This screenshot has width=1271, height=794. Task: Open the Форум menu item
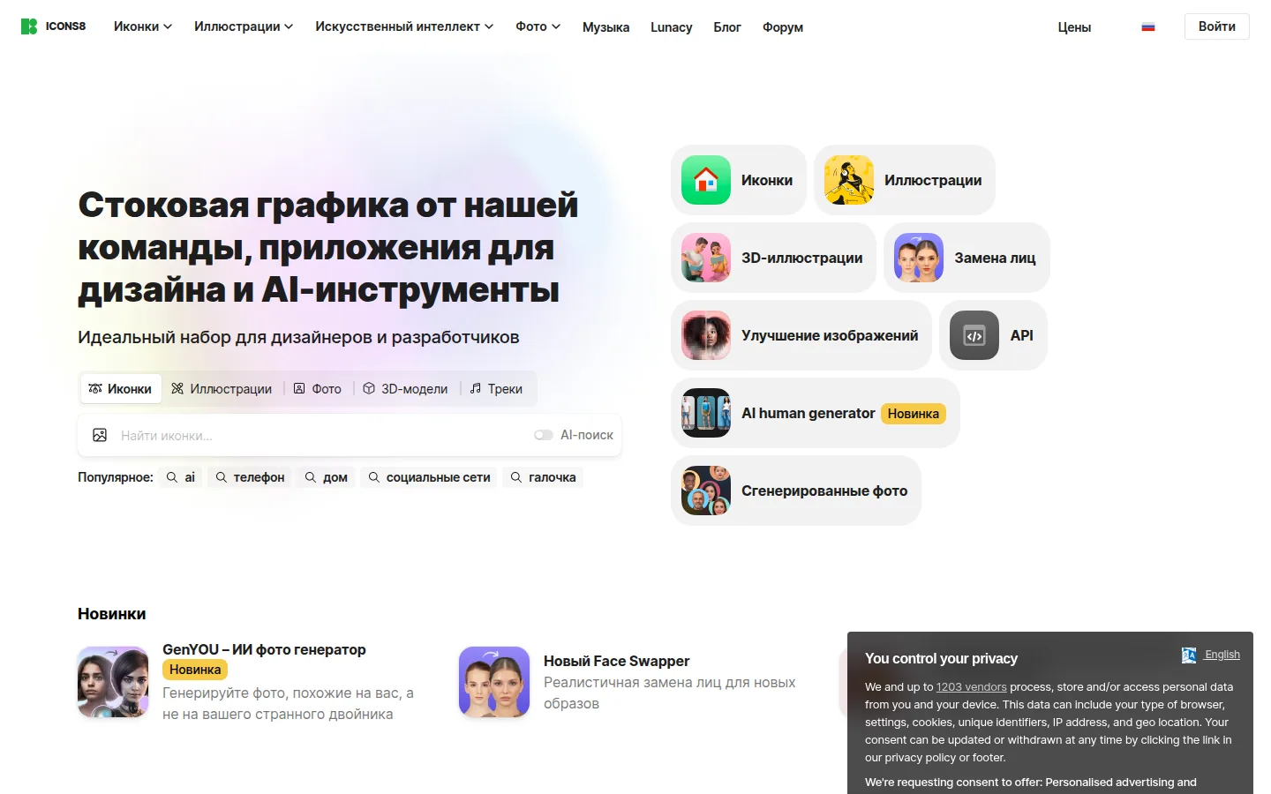[783, 27]
